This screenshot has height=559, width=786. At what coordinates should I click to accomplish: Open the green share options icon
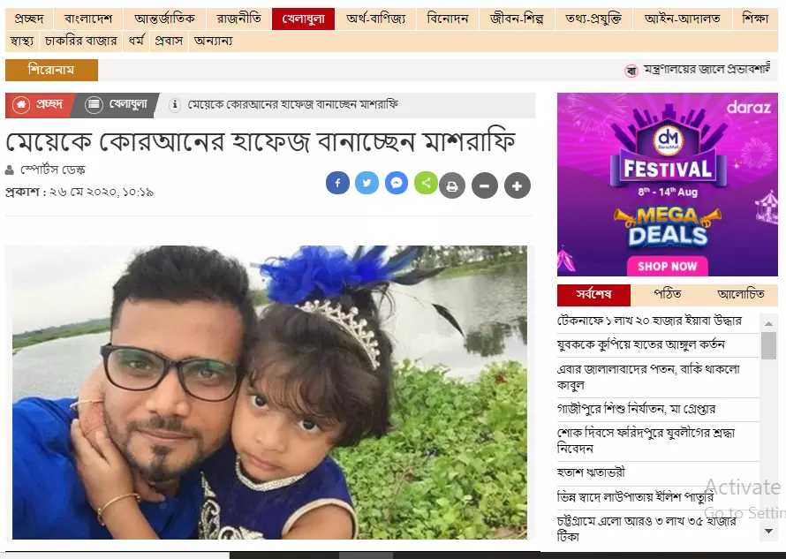coord(426,183)
